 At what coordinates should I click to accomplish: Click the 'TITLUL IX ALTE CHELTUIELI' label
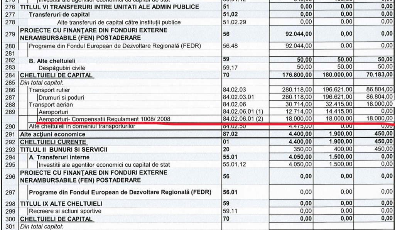pyautogui.click(x=61, y=203)
